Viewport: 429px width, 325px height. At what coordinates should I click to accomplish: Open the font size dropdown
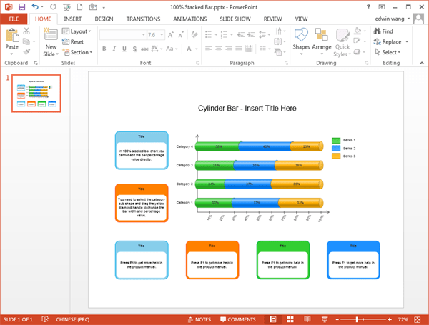(x=162, y=35)
